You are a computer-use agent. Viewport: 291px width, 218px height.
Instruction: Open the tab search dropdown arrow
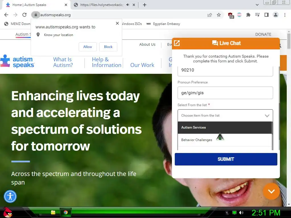click(x=257, y=5)
